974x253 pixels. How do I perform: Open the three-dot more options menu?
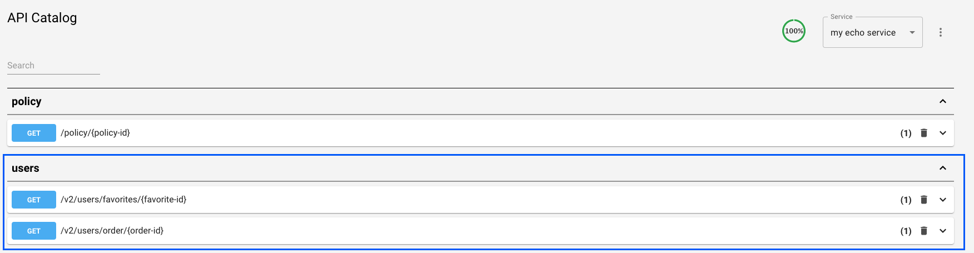tap(941, 32)
